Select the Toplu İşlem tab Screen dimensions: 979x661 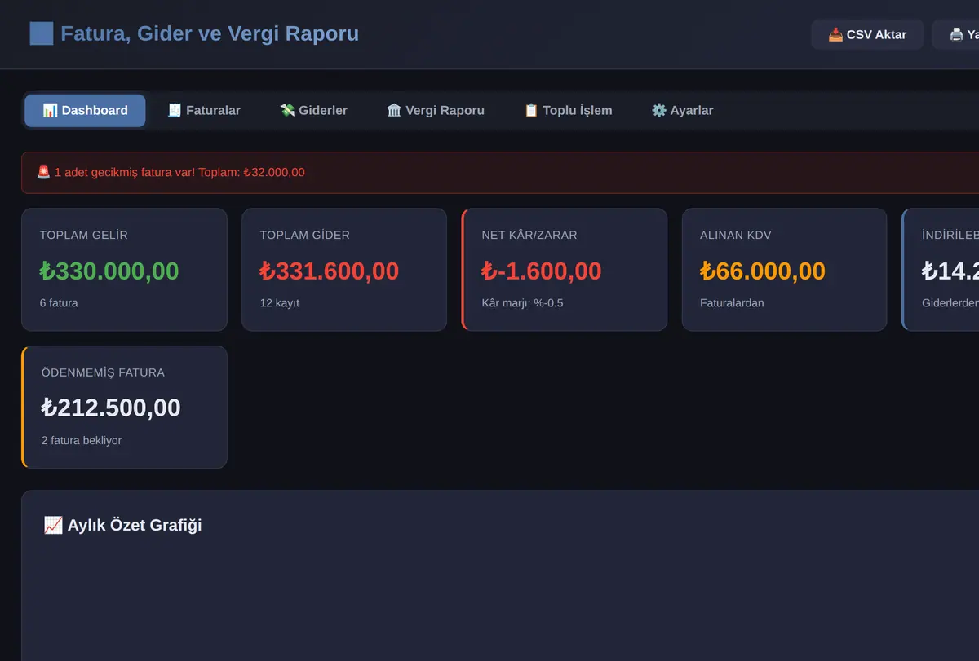568,111
